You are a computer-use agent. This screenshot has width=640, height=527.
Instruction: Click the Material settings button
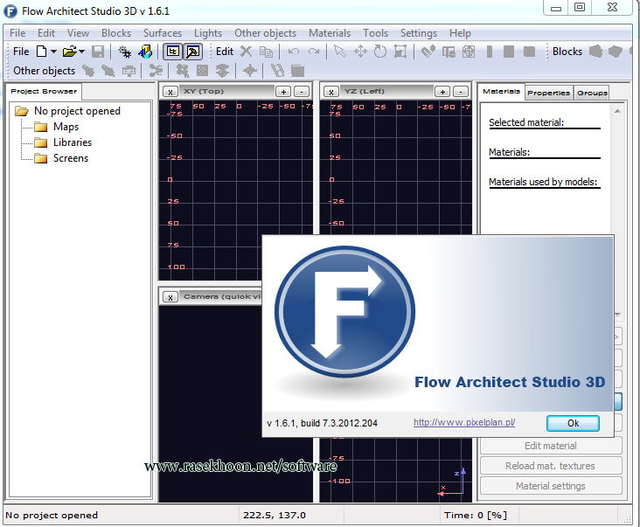(551, 486)
